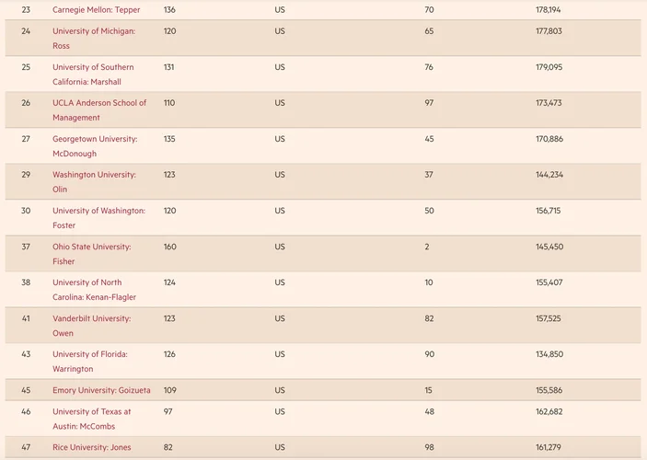This screenshot has height=460, width=647.
Task: Select value 97 in Texas McCombs row
Action: [168, 411]
